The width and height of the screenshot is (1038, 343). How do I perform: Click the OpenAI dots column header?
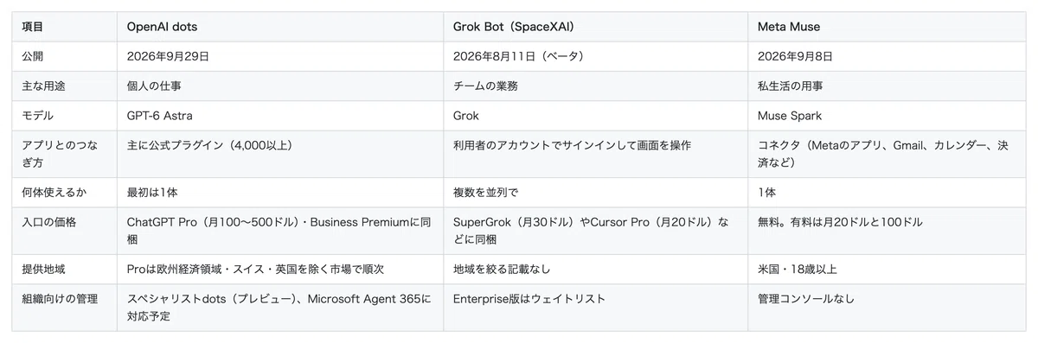280,27
